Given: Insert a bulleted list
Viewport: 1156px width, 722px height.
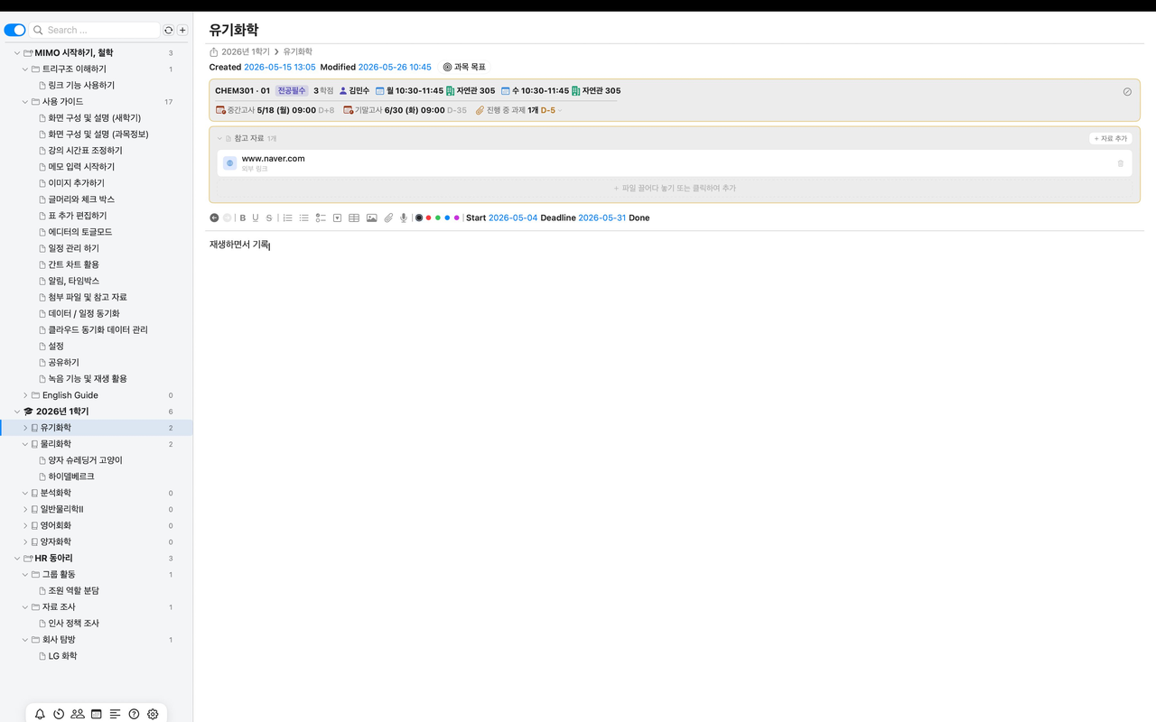Looking at the screenshot, I should point(304,218).
